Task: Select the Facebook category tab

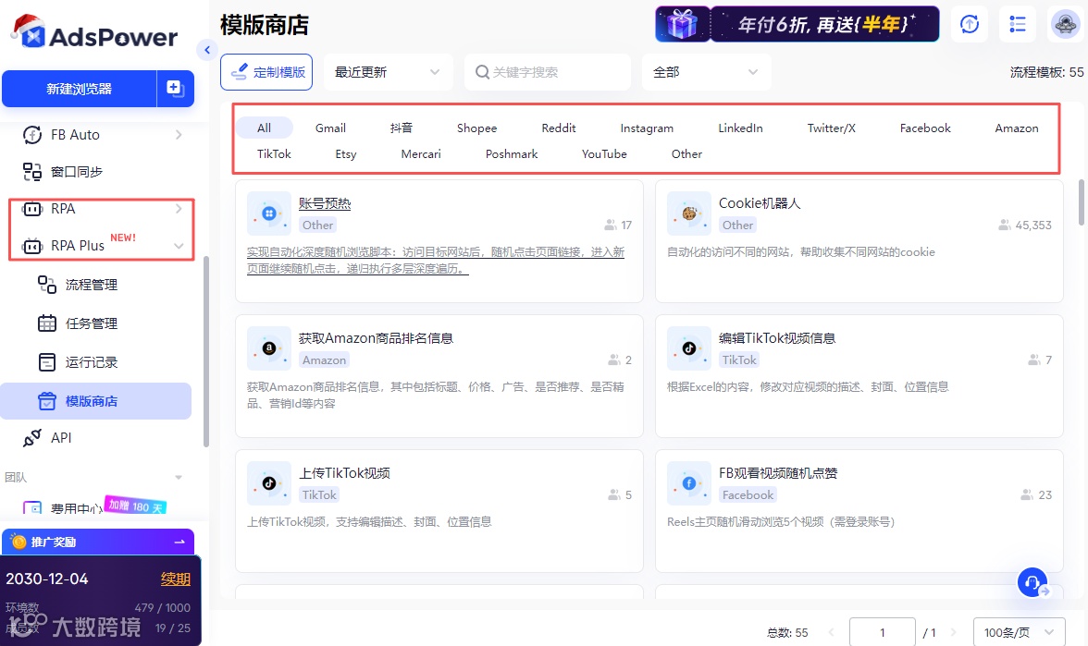Action: (925, 128)
